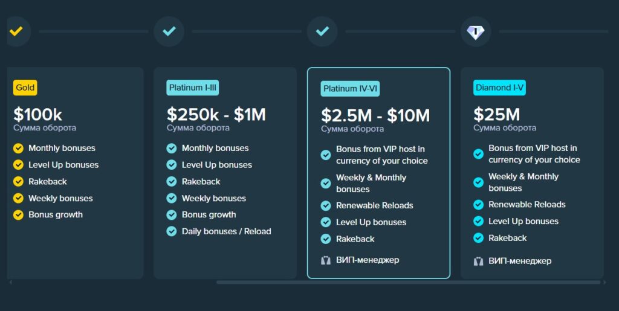Click the checkmark circle above Platinum I-III
The image size is (619, 311).
click(x=169, y=31)
